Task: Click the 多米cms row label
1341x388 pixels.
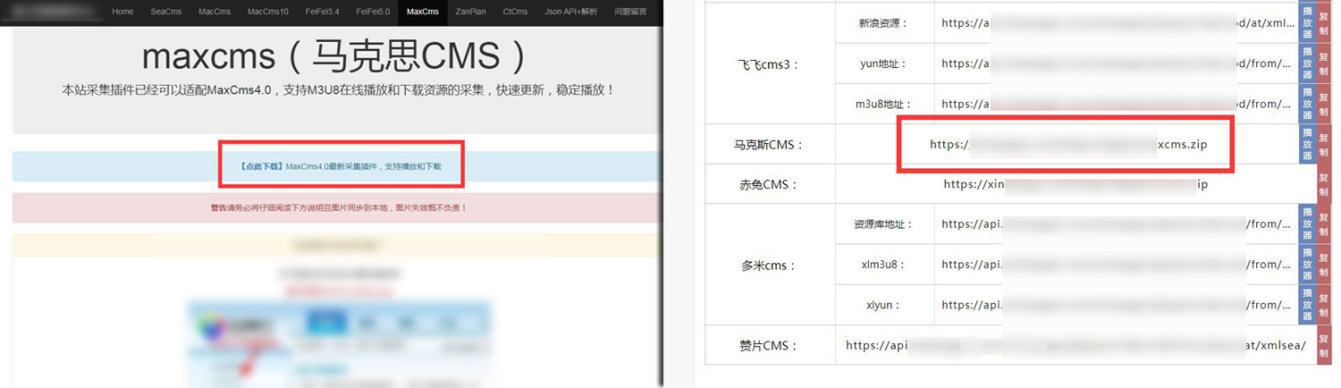Action: pyautogui.click(x=770, y=265)
